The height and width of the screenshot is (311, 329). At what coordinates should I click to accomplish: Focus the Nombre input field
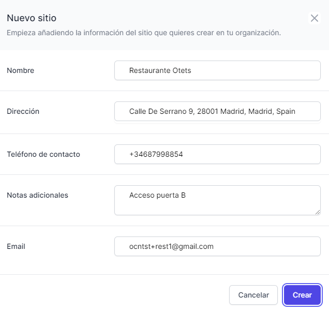click(259, 70)
